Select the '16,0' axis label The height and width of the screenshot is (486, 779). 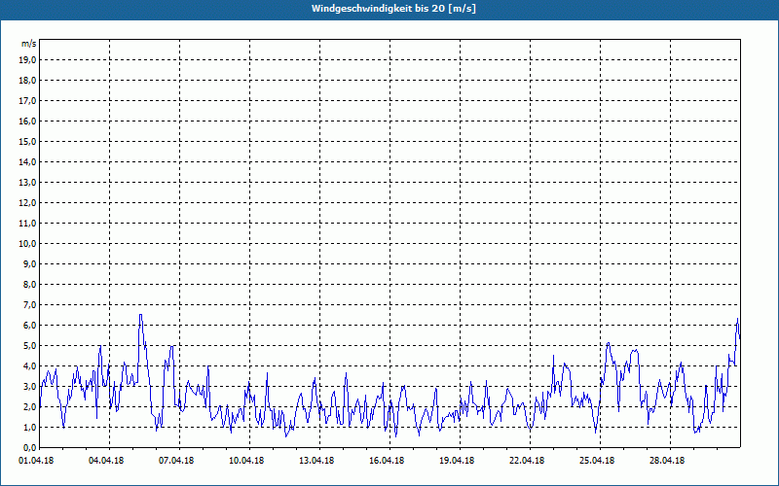click(x=28, y=121)
